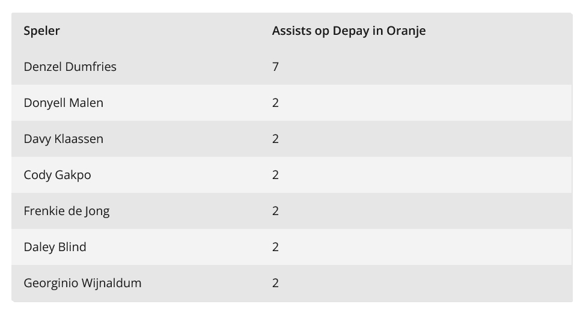The image size is (583, 310).
Task: Select the assist value in Davy Klaassen's row
Action: coord(275,139)
